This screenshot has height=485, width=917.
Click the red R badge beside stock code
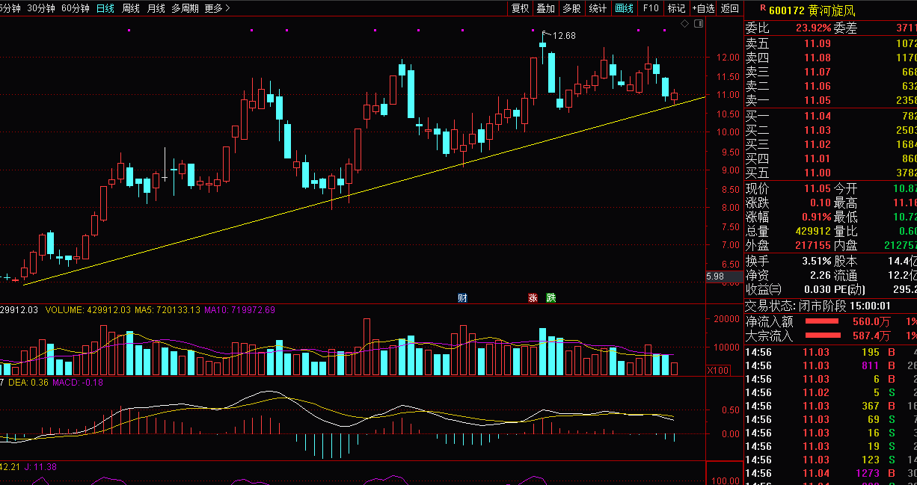point(762,9)
